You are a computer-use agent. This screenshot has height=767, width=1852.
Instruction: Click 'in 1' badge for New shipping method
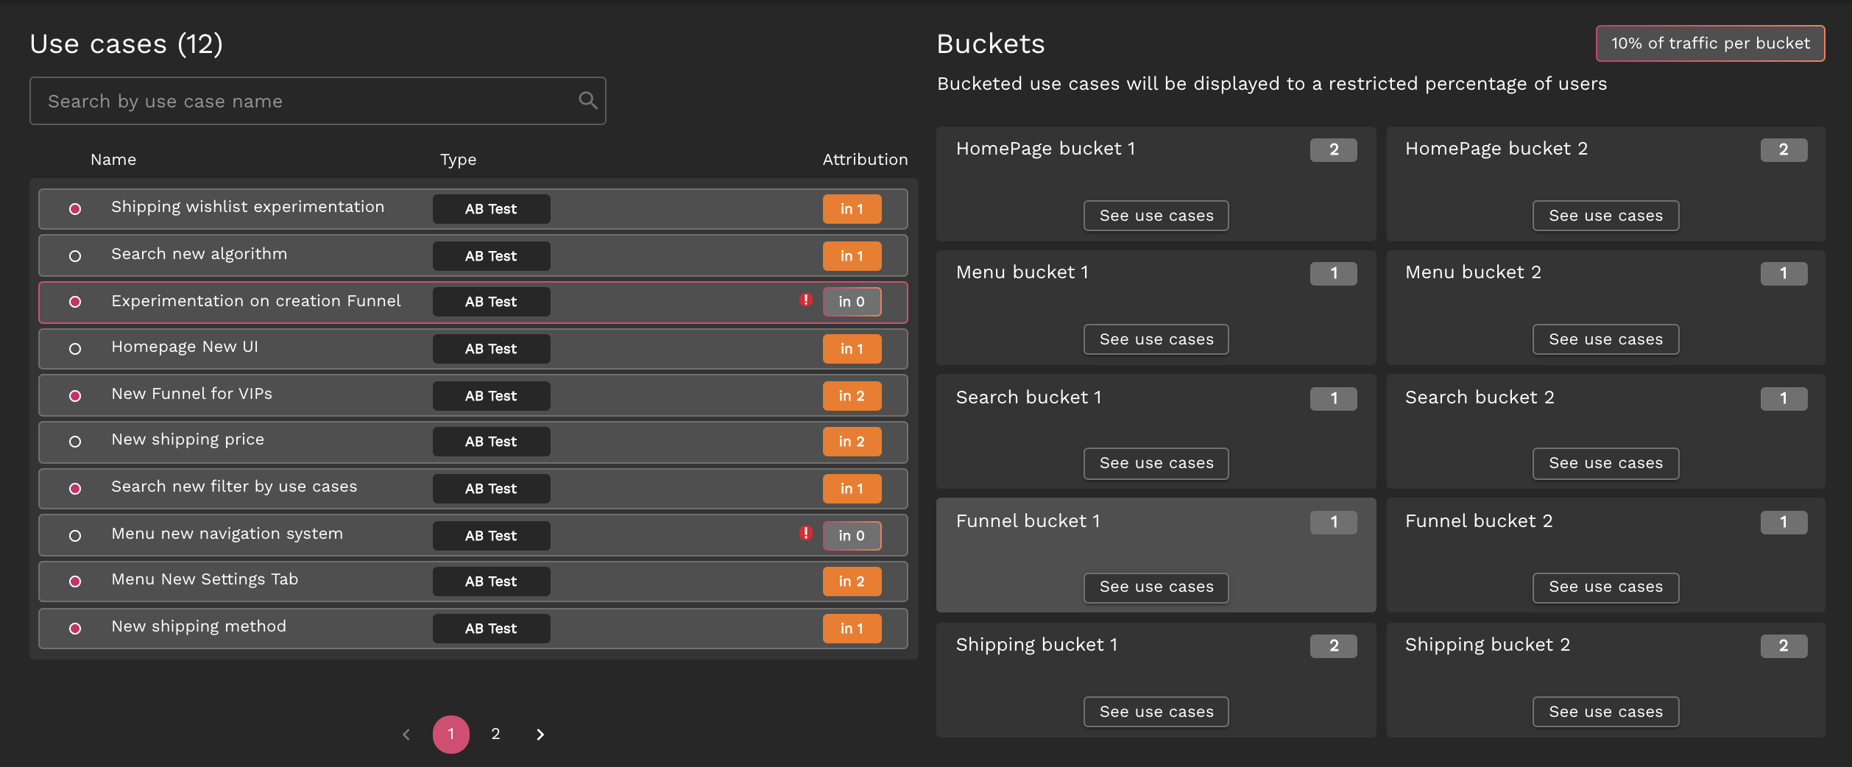pos(852,629)
